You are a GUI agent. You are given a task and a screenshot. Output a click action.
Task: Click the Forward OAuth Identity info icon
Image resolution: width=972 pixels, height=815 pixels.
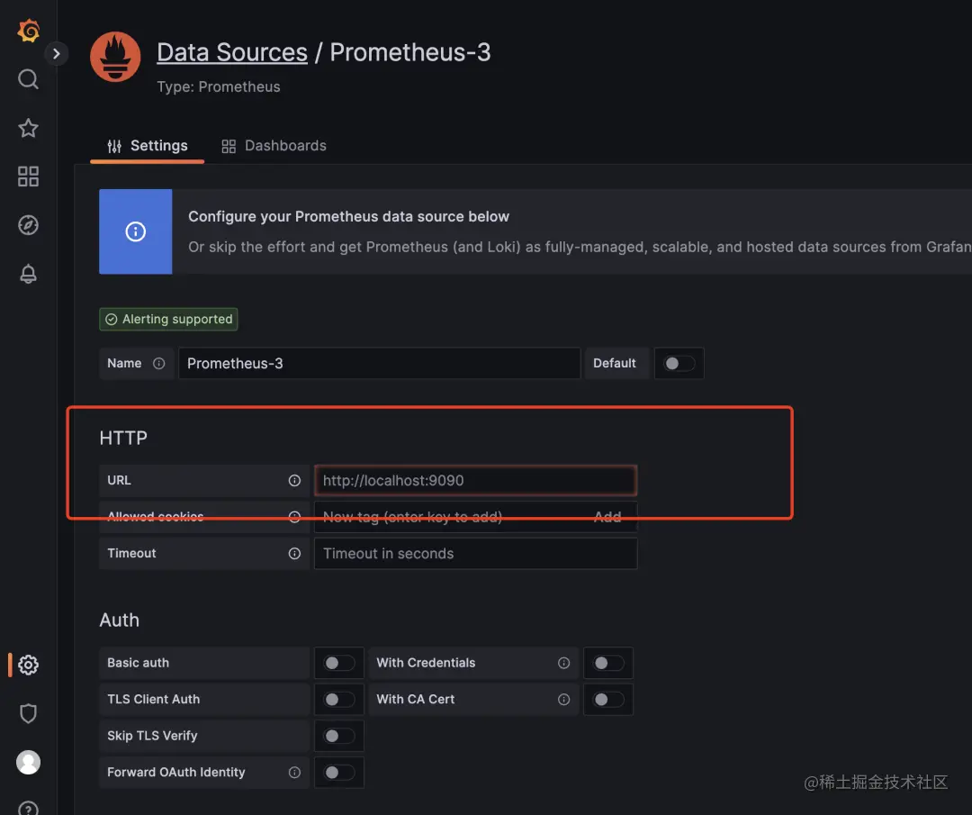[294, 772]
